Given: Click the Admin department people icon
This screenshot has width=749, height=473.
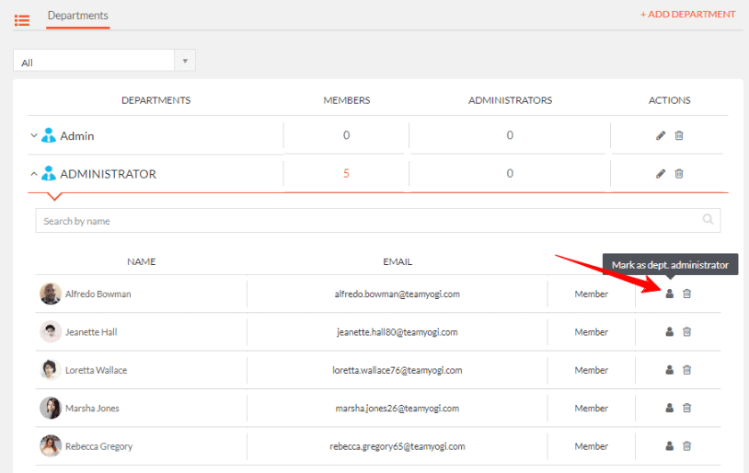Looking at the screenshot, I should pyautogui.click(x=49, y=135).
